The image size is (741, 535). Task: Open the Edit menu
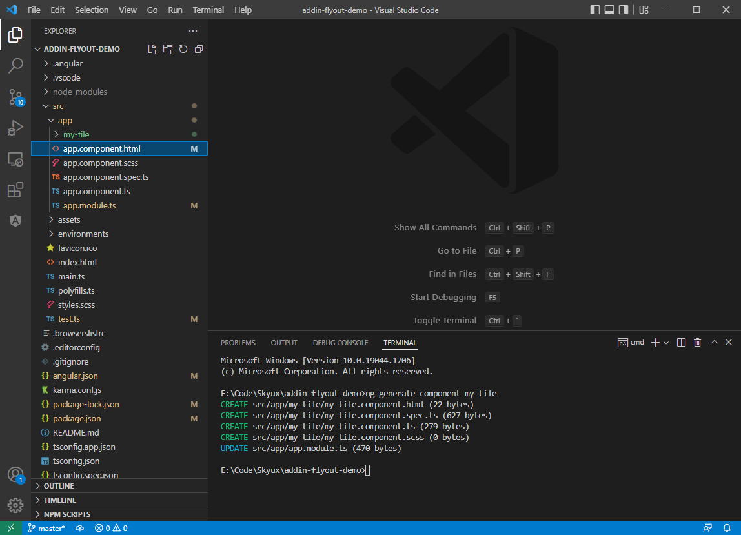(x=57, y=10)
